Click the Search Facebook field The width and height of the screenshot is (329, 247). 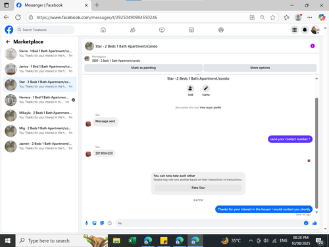click(45, 30)
